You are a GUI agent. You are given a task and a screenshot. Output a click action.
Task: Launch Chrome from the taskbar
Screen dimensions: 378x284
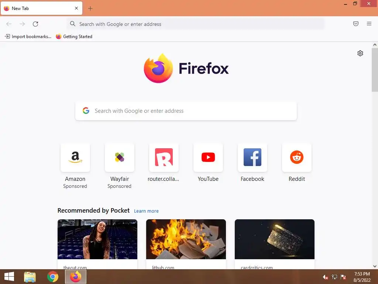53,277
